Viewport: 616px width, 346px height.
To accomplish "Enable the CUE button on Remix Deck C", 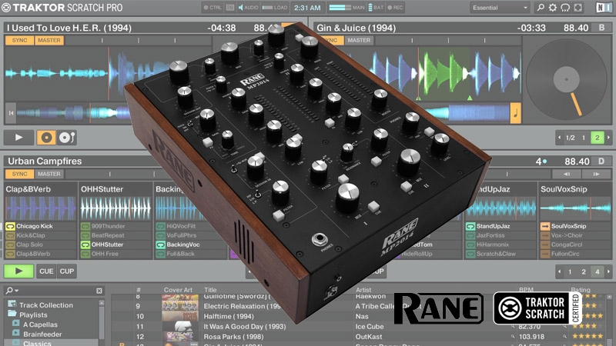I will pos(46,271).
